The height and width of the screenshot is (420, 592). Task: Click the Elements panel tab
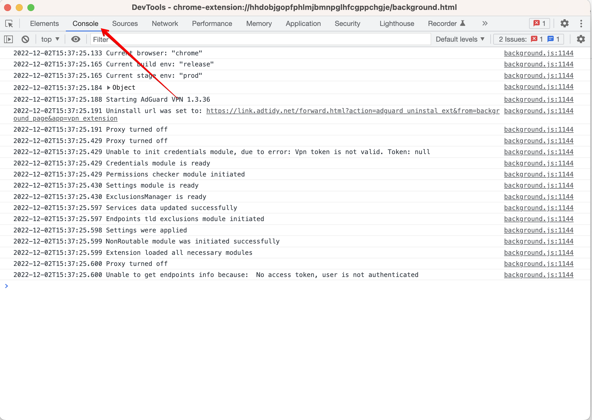point(44,23)
